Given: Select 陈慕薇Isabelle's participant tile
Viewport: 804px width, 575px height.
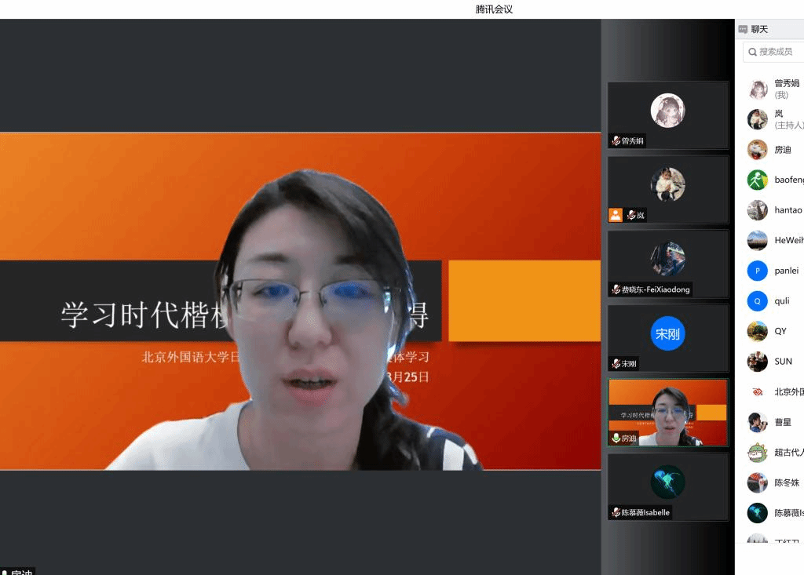Looking at the screenshot, I should click(x=668, y=485).
